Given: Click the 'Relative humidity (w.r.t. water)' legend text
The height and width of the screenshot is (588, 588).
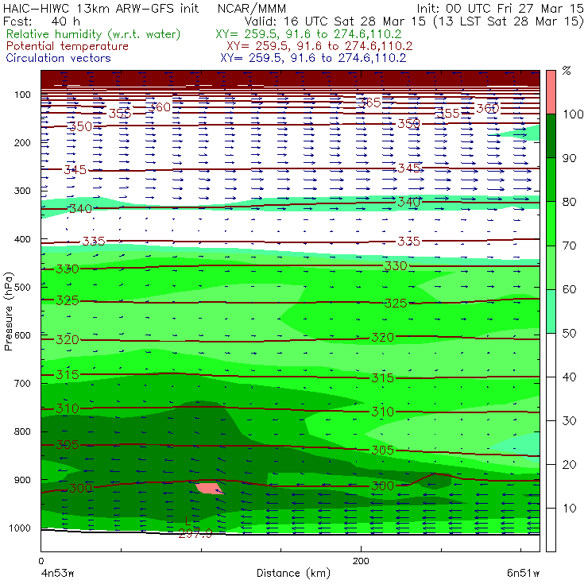Looking at the screenshot, I should pyautogui.click(x=94, y=34).
